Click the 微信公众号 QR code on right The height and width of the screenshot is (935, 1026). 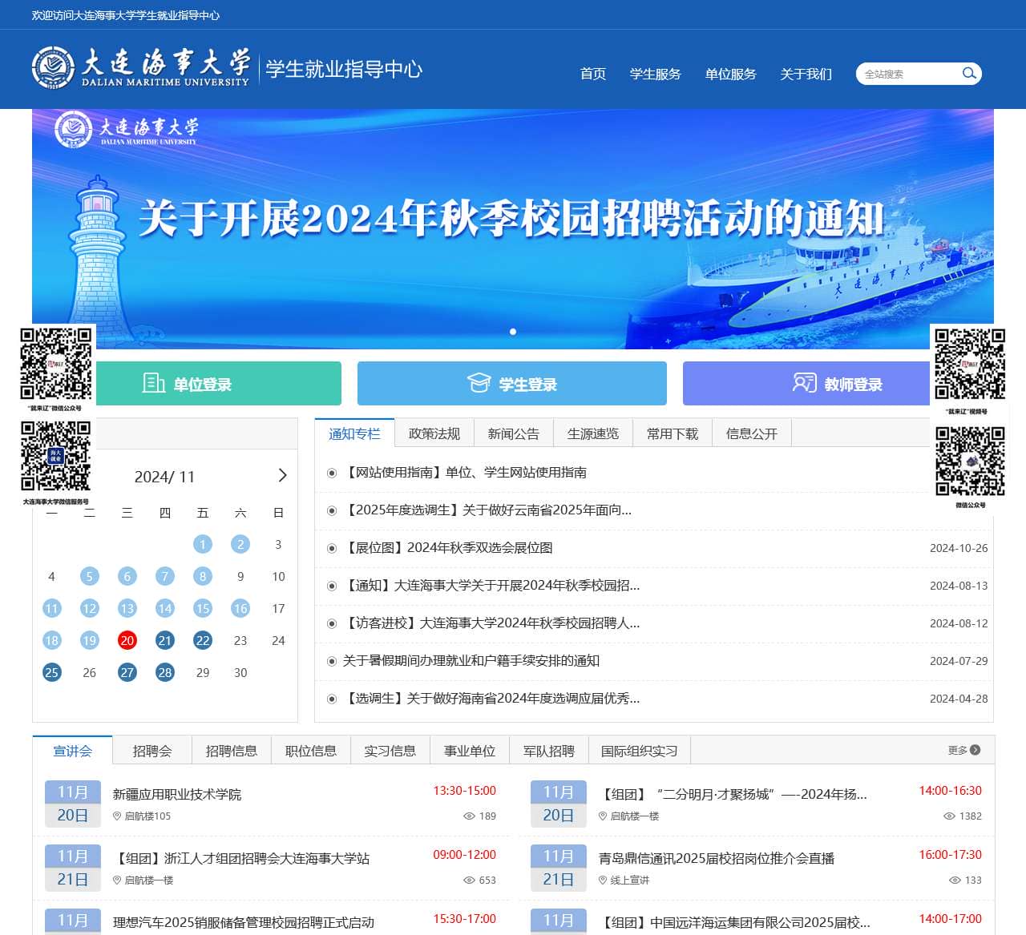pyautogui.click(x=970, y=461)
